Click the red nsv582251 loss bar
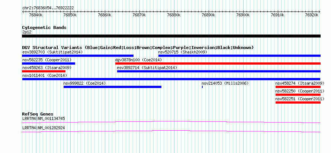The image size is (331, 153). coord(298,102)
